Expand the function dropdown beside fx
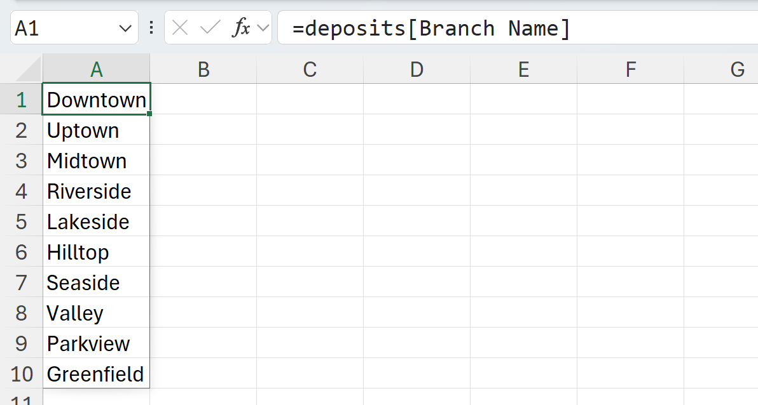 pos(263,28)
